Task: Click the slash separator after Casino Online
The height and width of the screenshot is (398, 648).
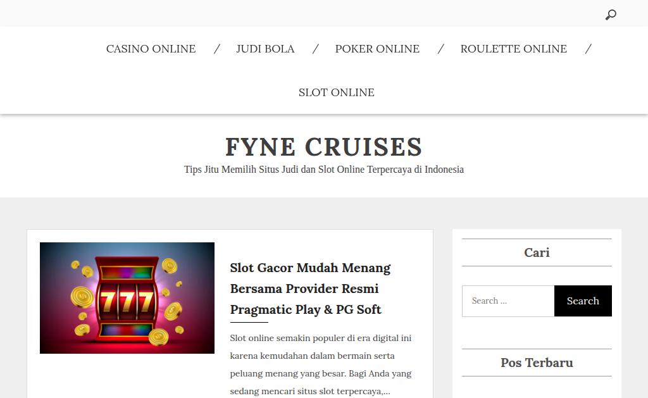Action: pos(216,49)
